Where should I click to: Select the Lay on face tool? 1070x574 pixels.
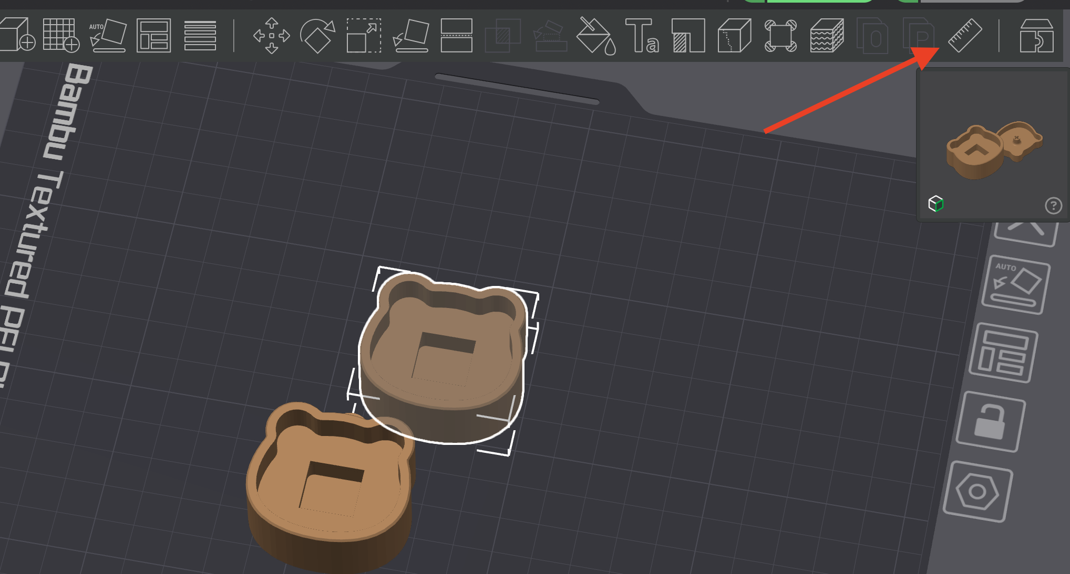tap(410, 36)
